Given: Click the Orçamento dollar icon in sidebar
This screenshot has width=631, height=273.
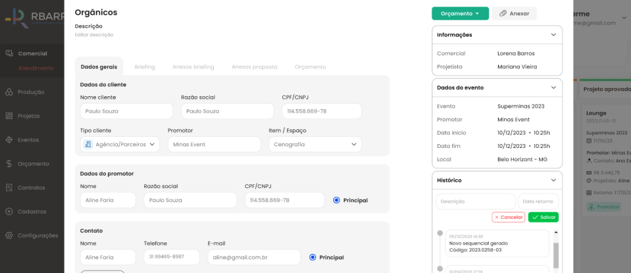Looking at the screenshot, I should pos(9,164).
